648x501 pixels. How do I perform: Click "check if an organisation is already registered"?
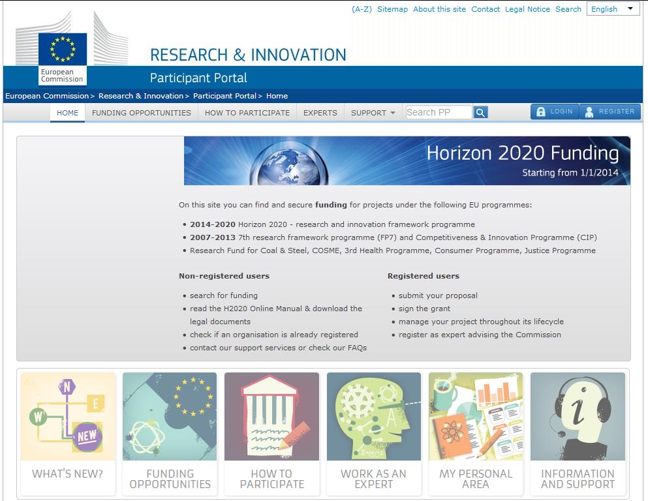(x=274, y=335)
